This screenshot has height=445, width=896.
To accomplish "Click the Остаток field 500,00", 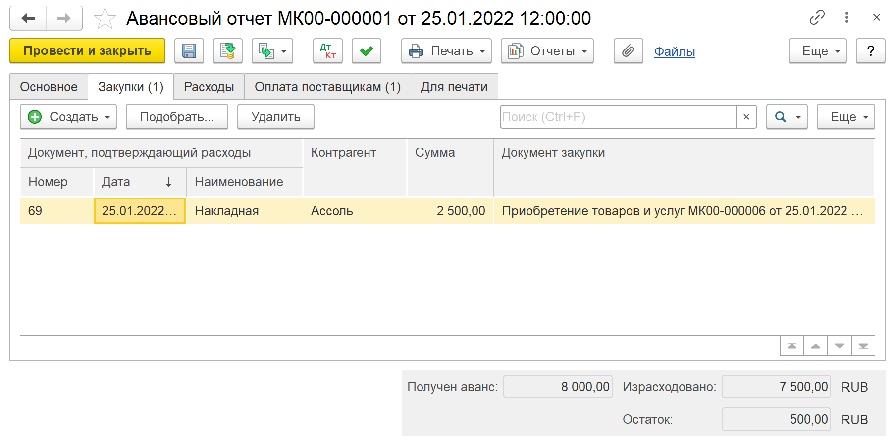I will 777,419.
